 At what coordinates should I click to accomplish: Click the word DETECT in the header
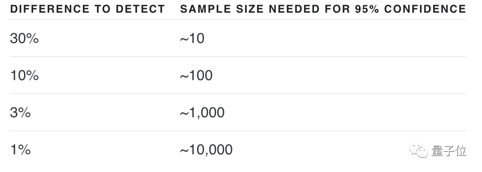click(x=140, y=9)
